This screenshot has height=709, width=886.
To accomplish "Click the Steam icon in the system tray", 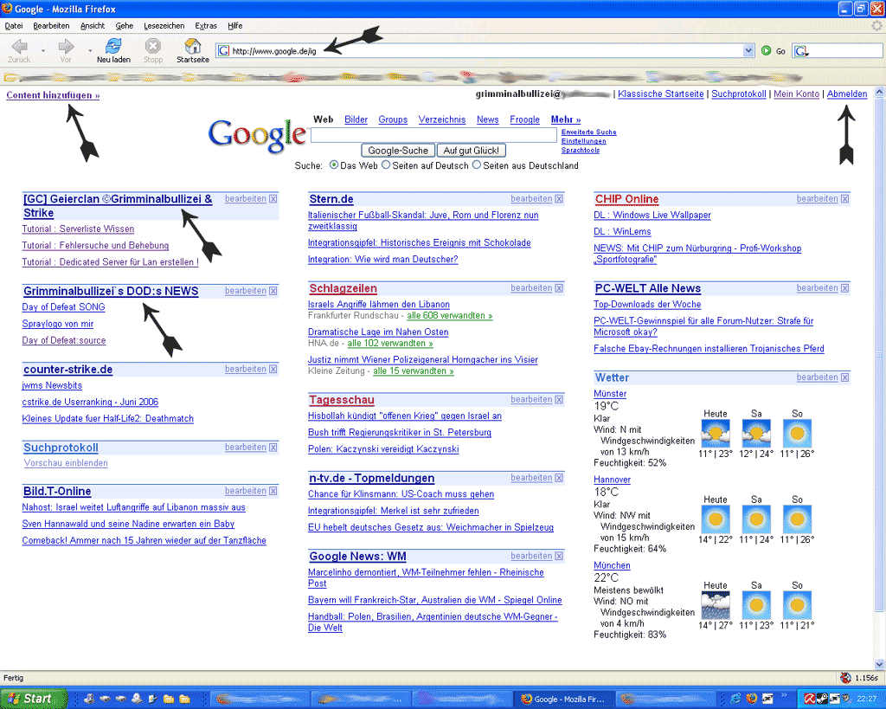I will click(x=822, y=699).
